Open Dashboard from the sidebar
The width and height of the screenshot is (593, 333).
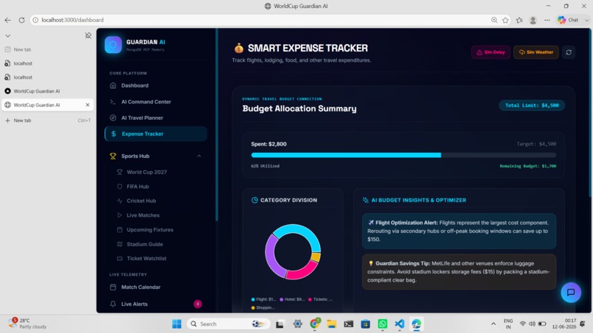tap(135, 85)
